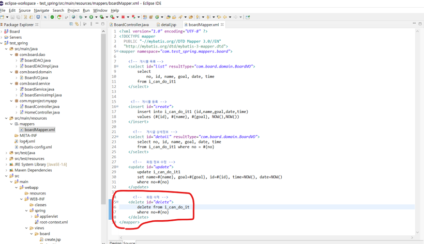Click the red Stop square icon
Image resolution: width=424 pixels, height=244 pixels.
[123, 17]
